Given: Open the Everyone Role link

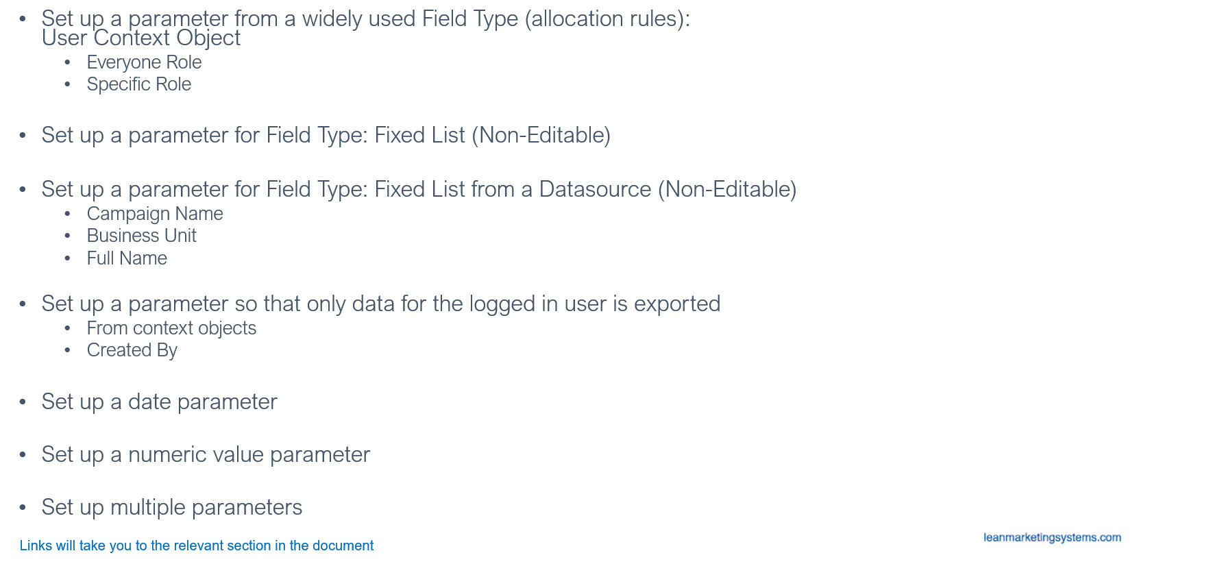Looking at the screenshot, I should (x=144, y=62).
